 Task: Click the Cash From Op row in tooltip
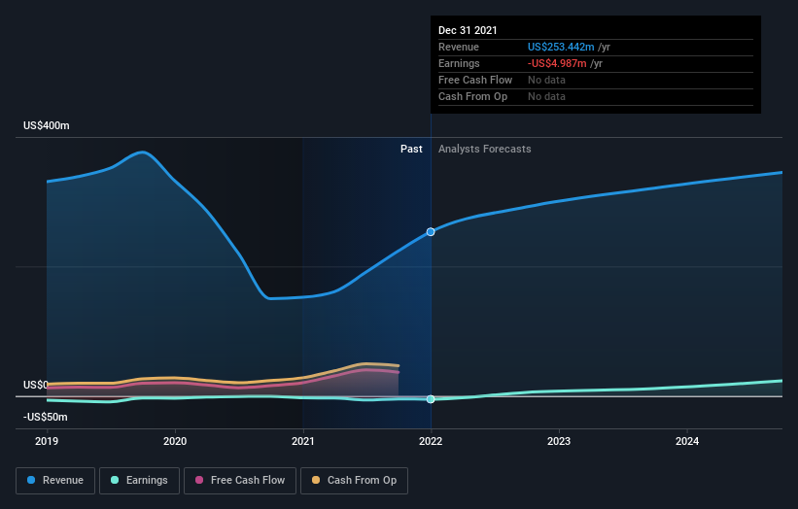pos(596,96)
